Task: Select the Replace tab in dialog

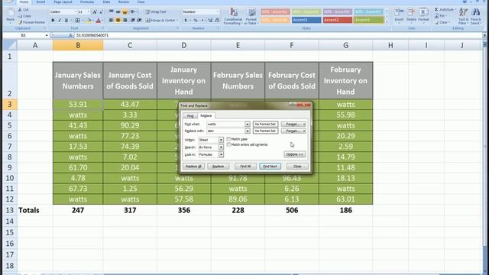Action: [x=206, y=115]
